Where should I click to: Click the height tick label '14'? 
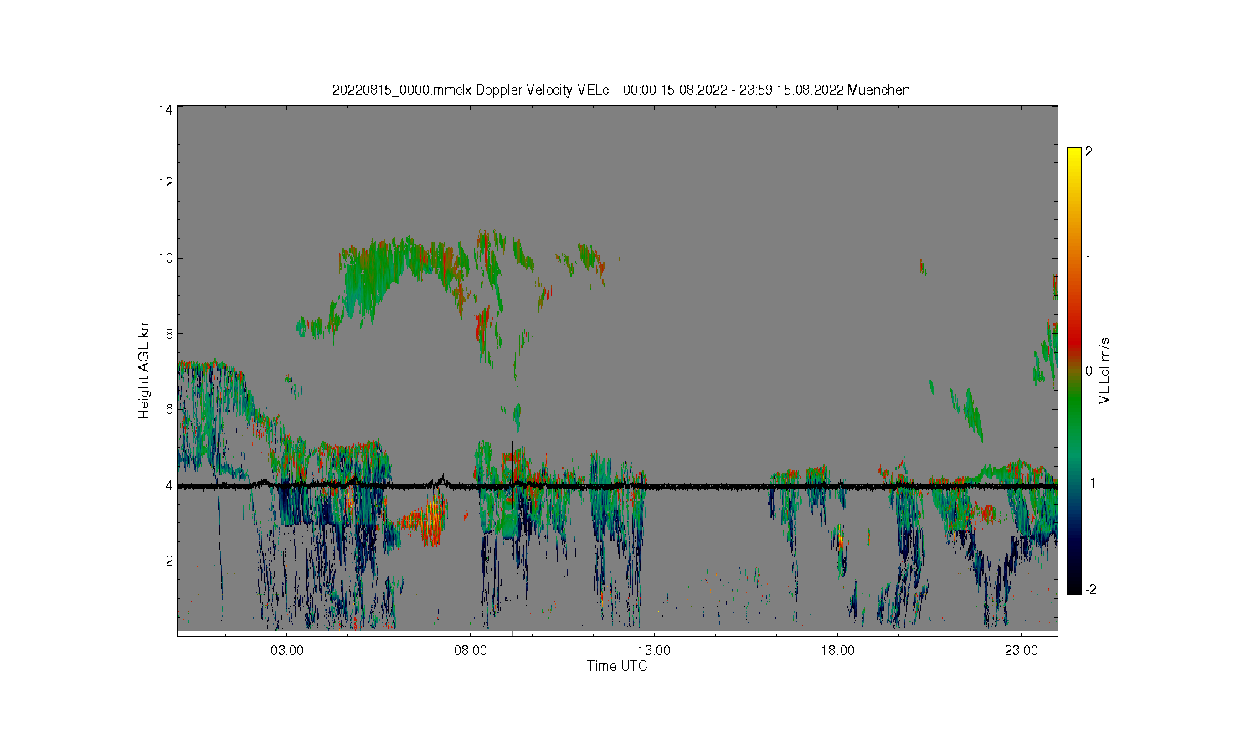tap(166, 110)
